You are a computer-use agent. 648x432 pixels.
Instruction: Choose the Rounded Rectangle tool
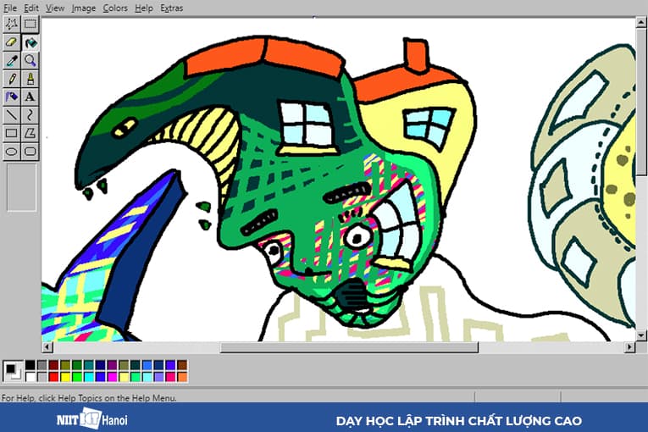(30, 151)
